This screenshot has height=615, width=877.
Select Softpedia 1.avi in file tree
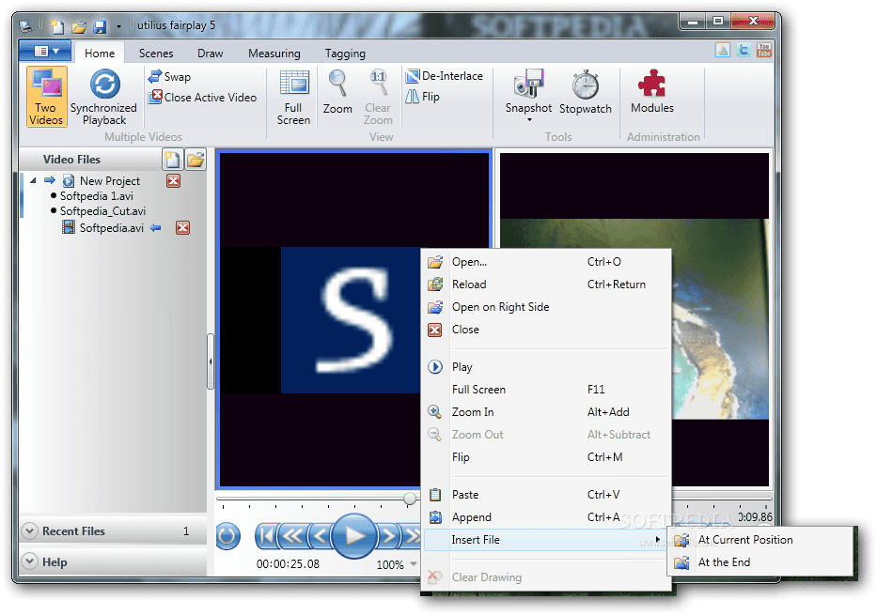96,196
